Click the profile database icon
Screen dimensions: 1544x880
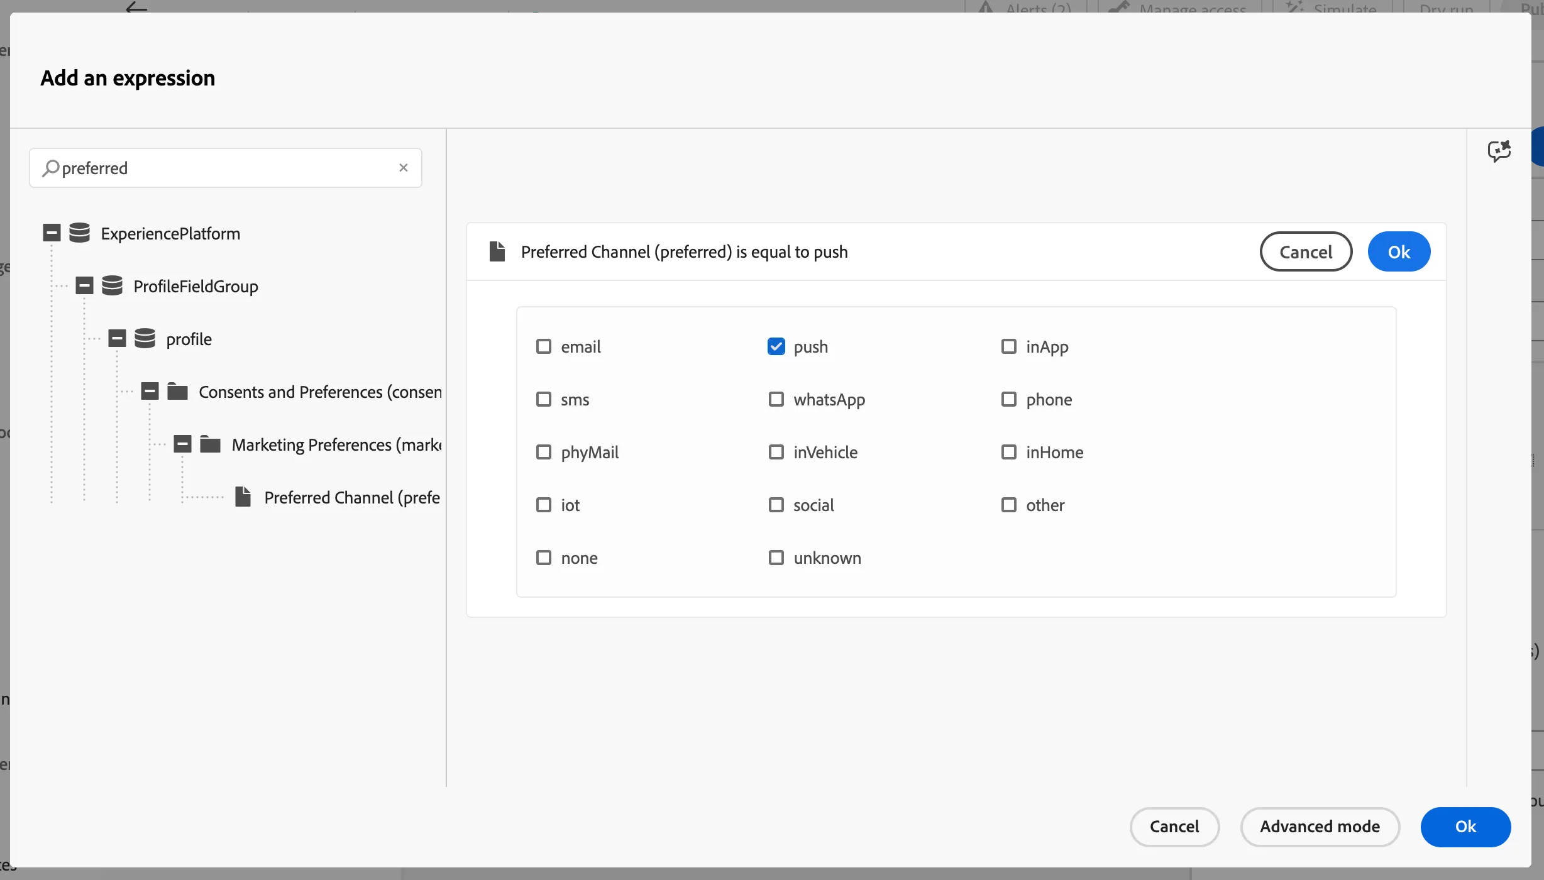coord(145,339)
